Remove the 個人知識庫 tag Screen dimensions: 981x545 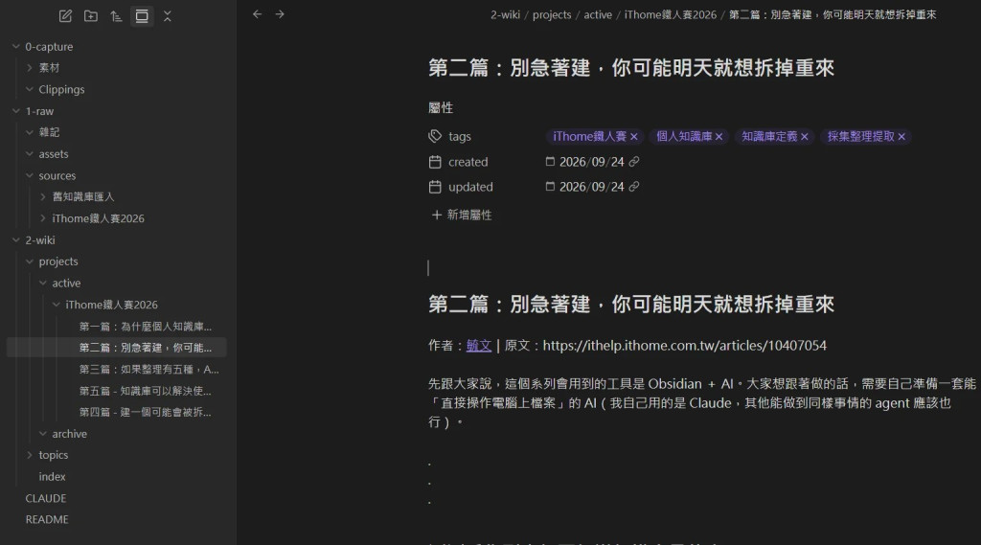[719, 136]
